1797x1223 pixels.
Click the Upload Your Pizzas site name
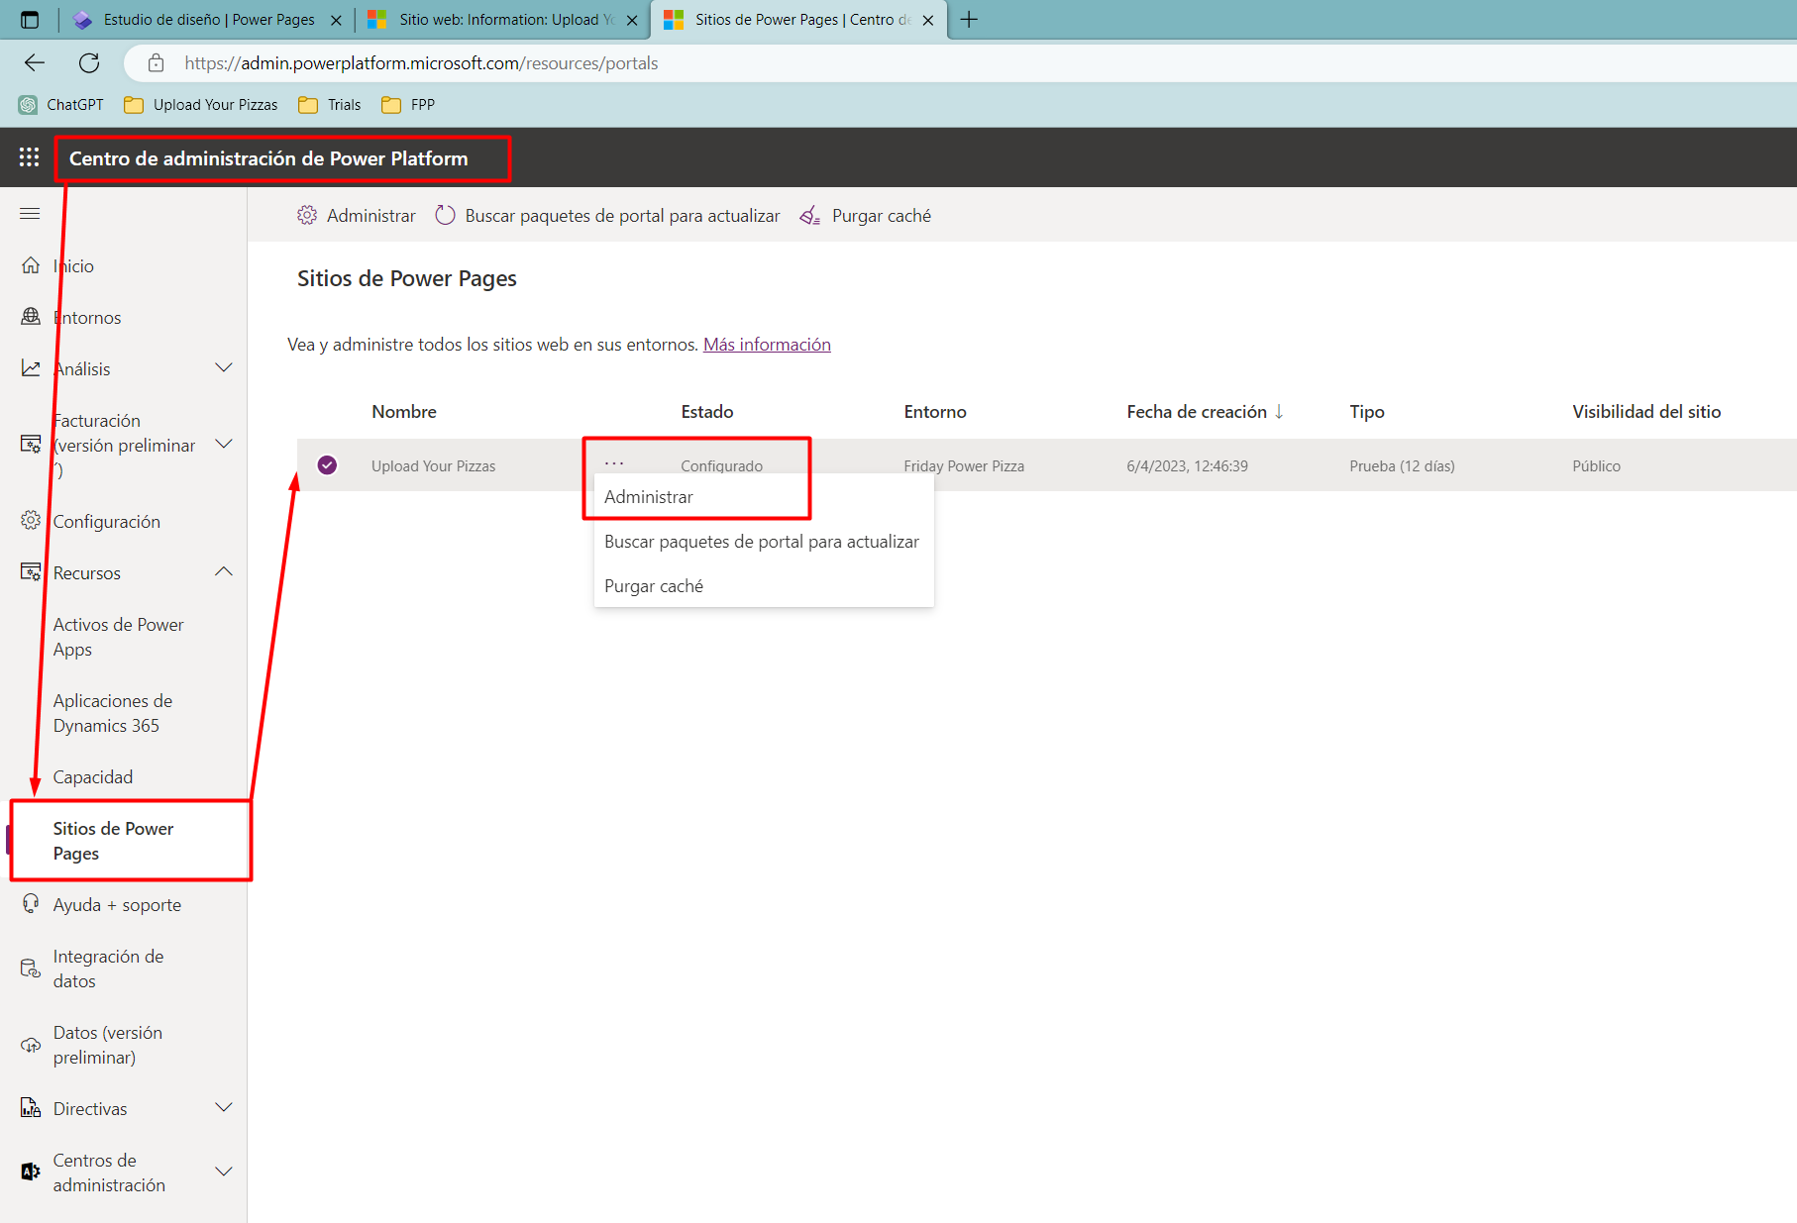pyautogui.click(x=433, y=466)
